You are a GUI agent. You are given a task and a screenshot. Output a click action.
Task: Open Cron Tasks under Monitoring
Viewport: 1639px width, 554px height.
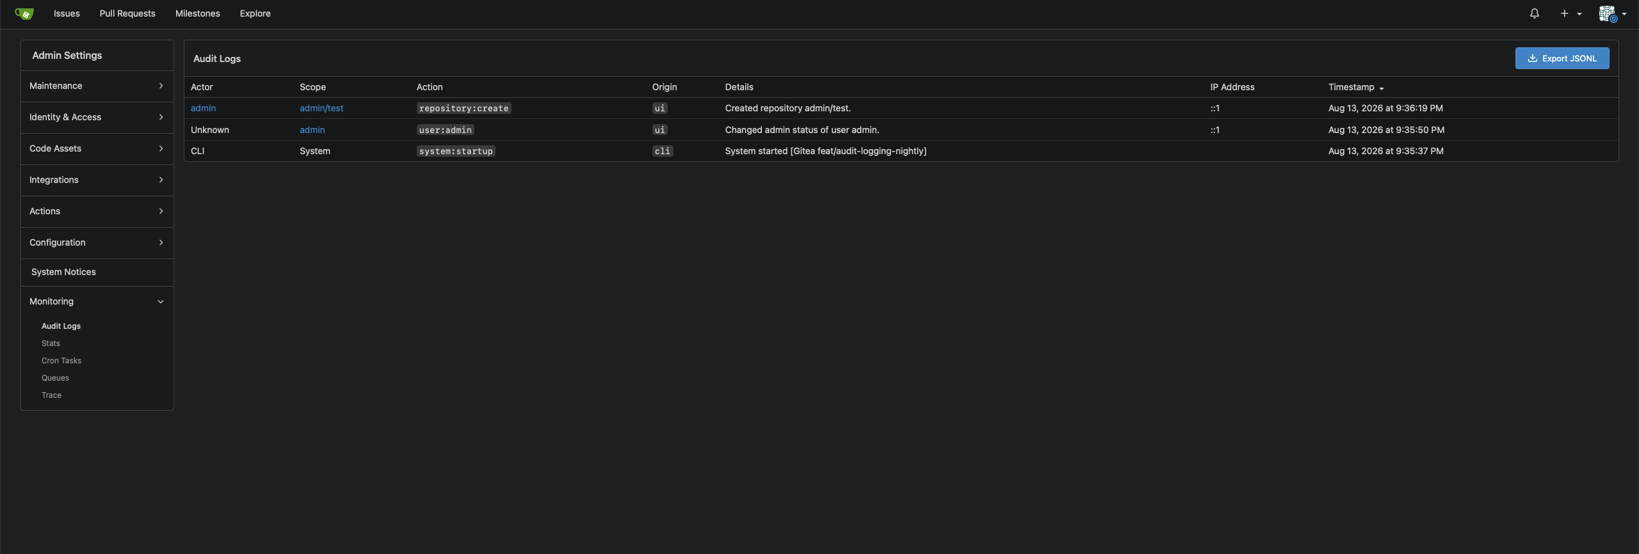click(x=61, y=361)
